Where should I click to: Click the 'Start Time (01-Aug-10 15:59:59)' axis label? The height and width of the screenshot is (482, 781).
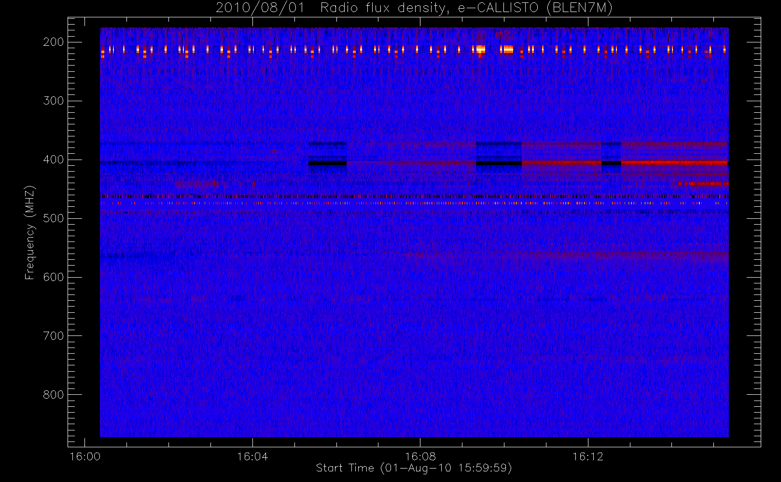click(x=414, y=468)
